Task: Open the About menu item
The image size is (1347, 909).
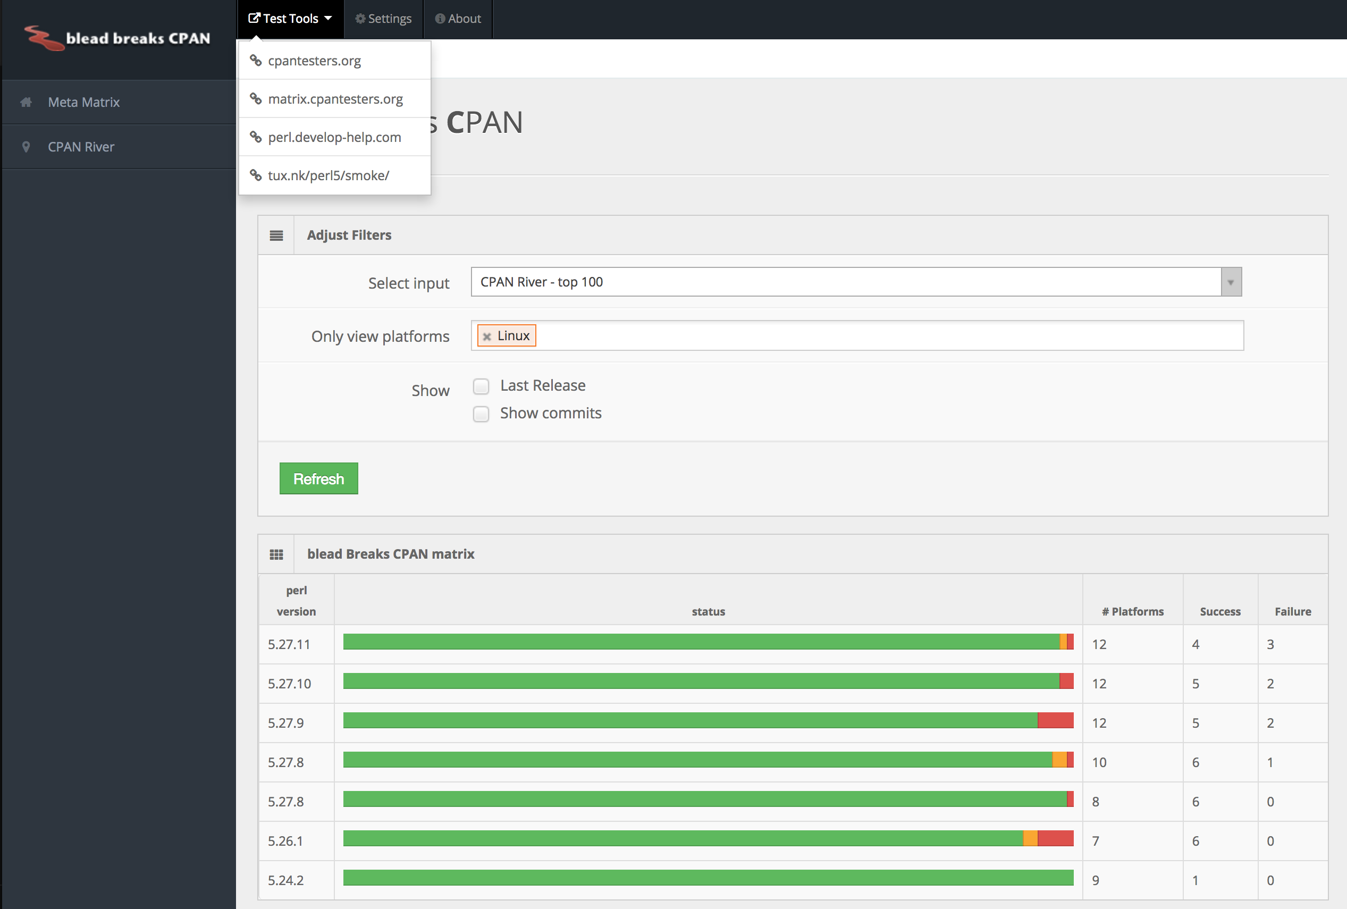Action: click(458, 19)
